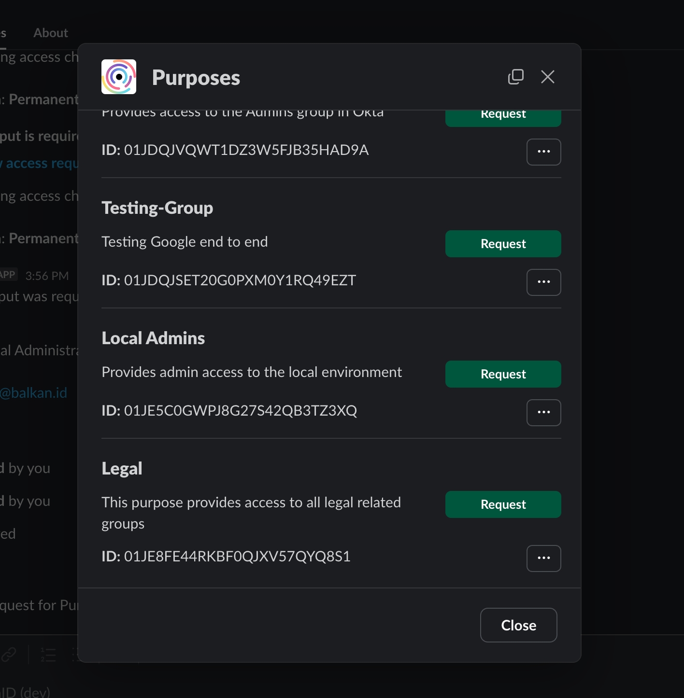Open the balkan.id mention link
Image resolution: width=684 pixels, height=698 pixels.
coord(34,393)
